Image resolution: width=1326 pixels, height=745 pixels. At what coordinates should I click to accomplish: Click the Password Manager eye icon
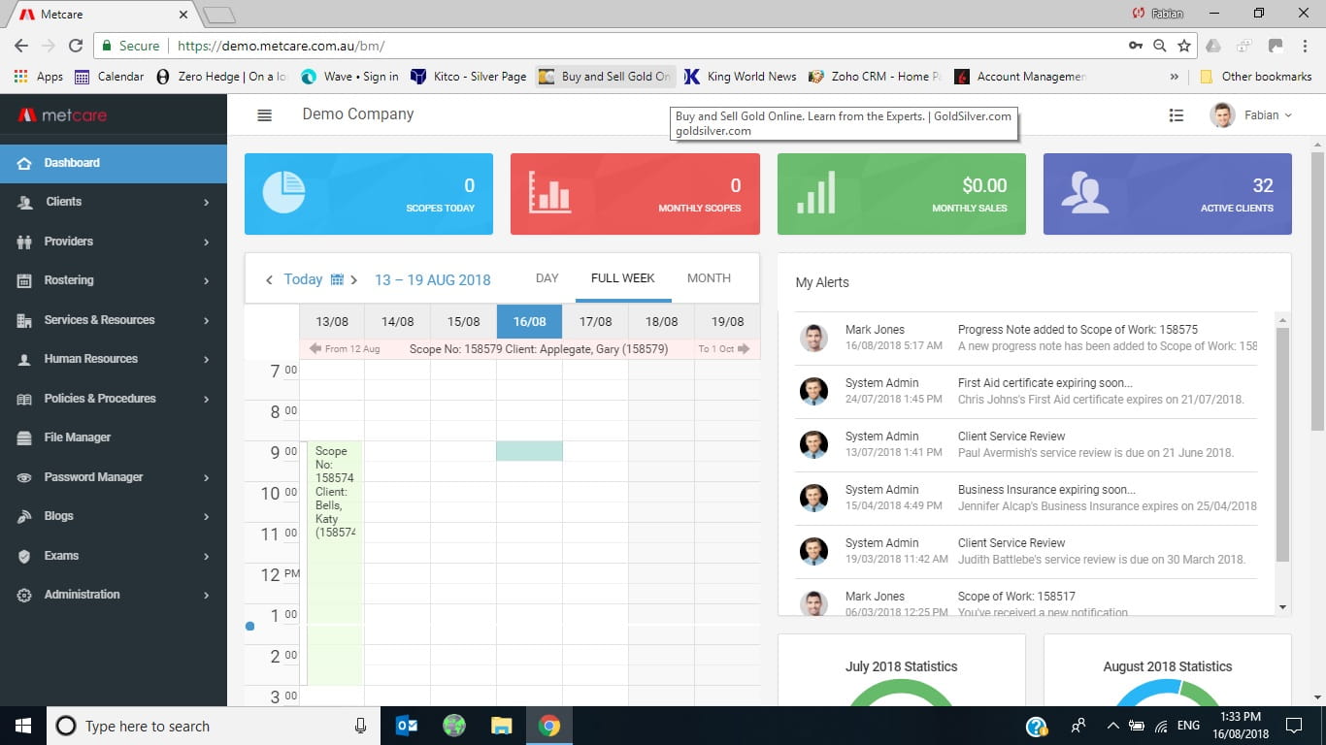24,477
